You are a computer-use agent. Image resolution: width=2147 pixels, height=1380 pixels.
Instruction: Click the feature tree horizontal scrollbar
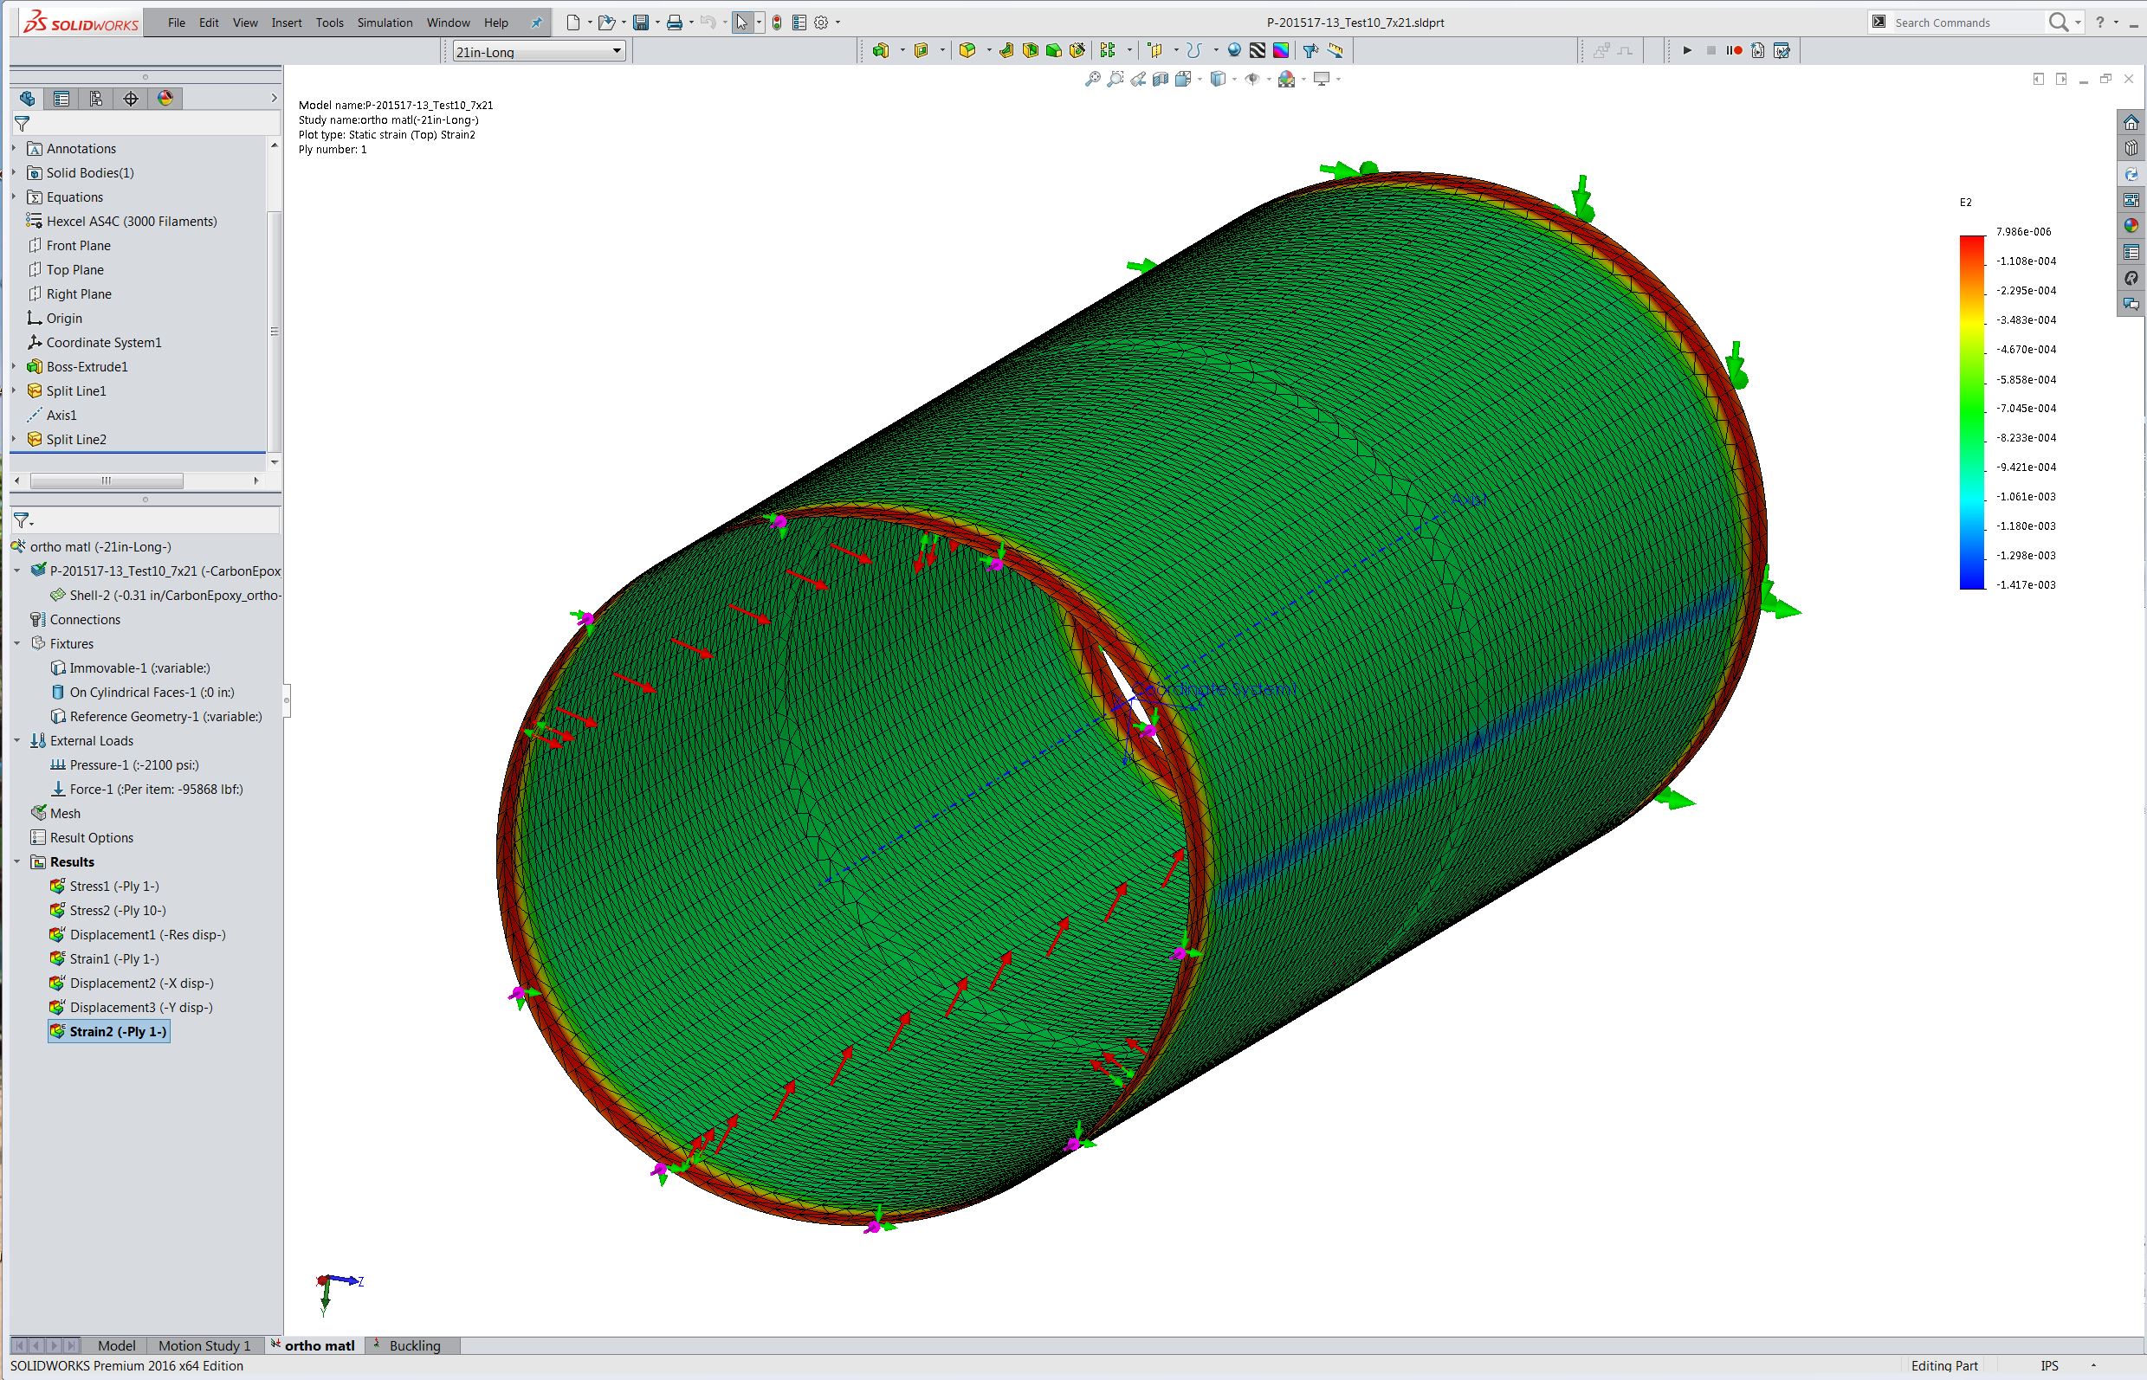pos(107,480)
